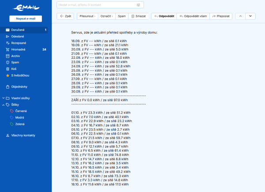Click the Zpět back button
The height and width of the screenshot is (192, 265).
(x=65, y=16)
